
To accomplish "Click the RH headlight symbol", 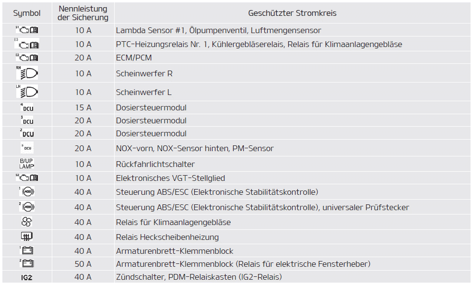I will click(27, 73).
